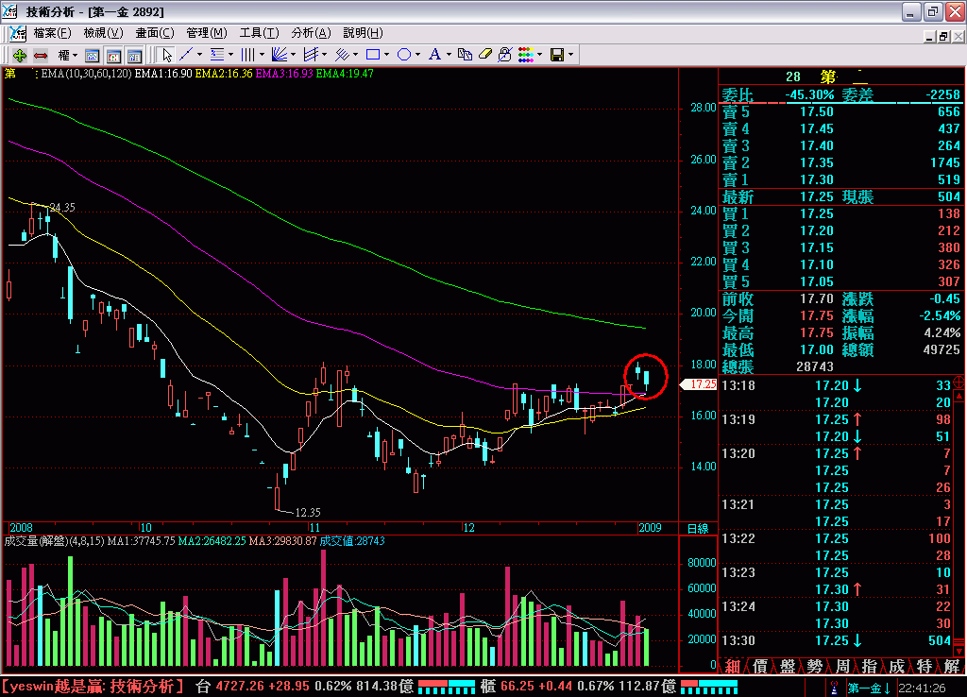Viewport: 967px width, 697px height.
Task: Click the 第一金 status bar entry
Action: [x=869, y=688]
